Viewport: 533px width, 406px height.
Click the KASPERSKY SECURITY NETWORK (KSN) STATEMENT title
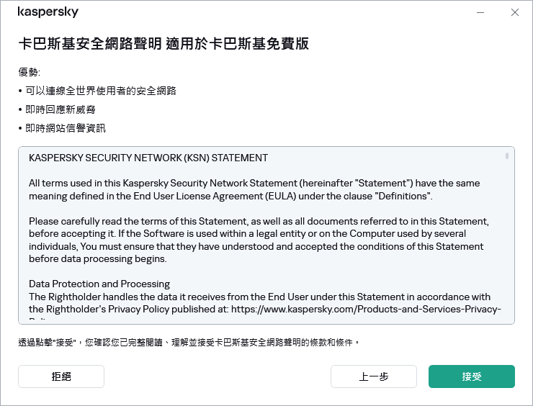pos(148,158)
